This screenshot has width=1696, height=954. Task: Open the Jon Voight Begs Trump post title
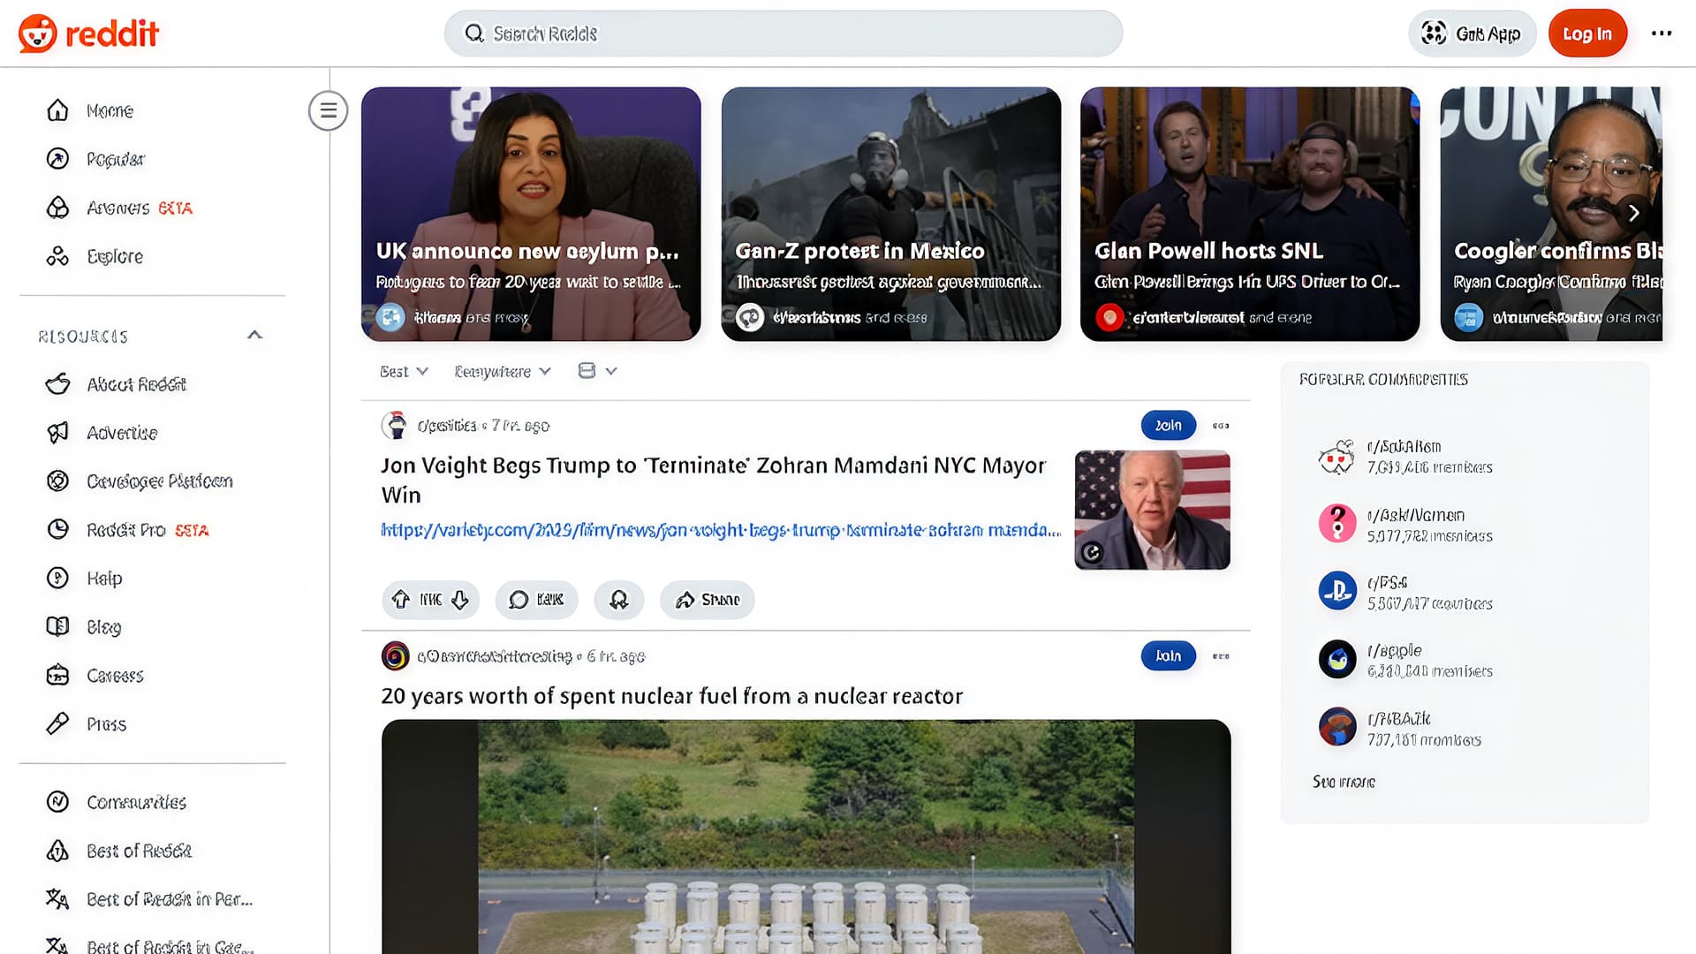pyautogui.click(x=713, y=480)
